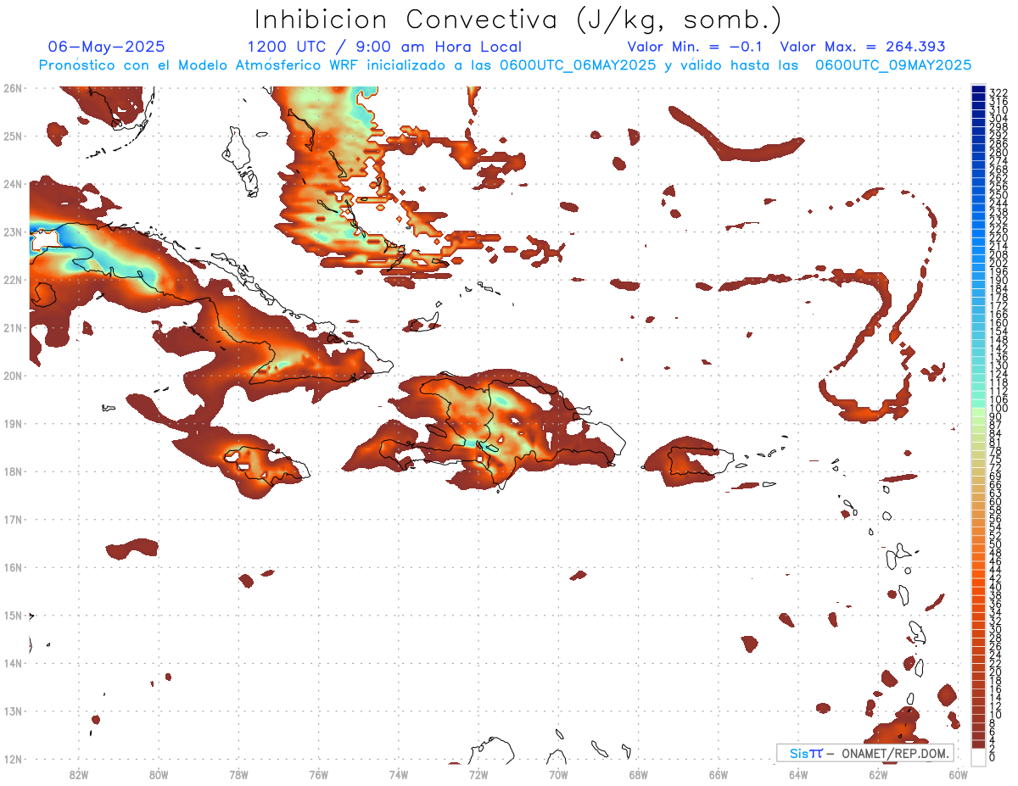
Task: Click the 13N latitude label
Action: click(x=13, y=711)
